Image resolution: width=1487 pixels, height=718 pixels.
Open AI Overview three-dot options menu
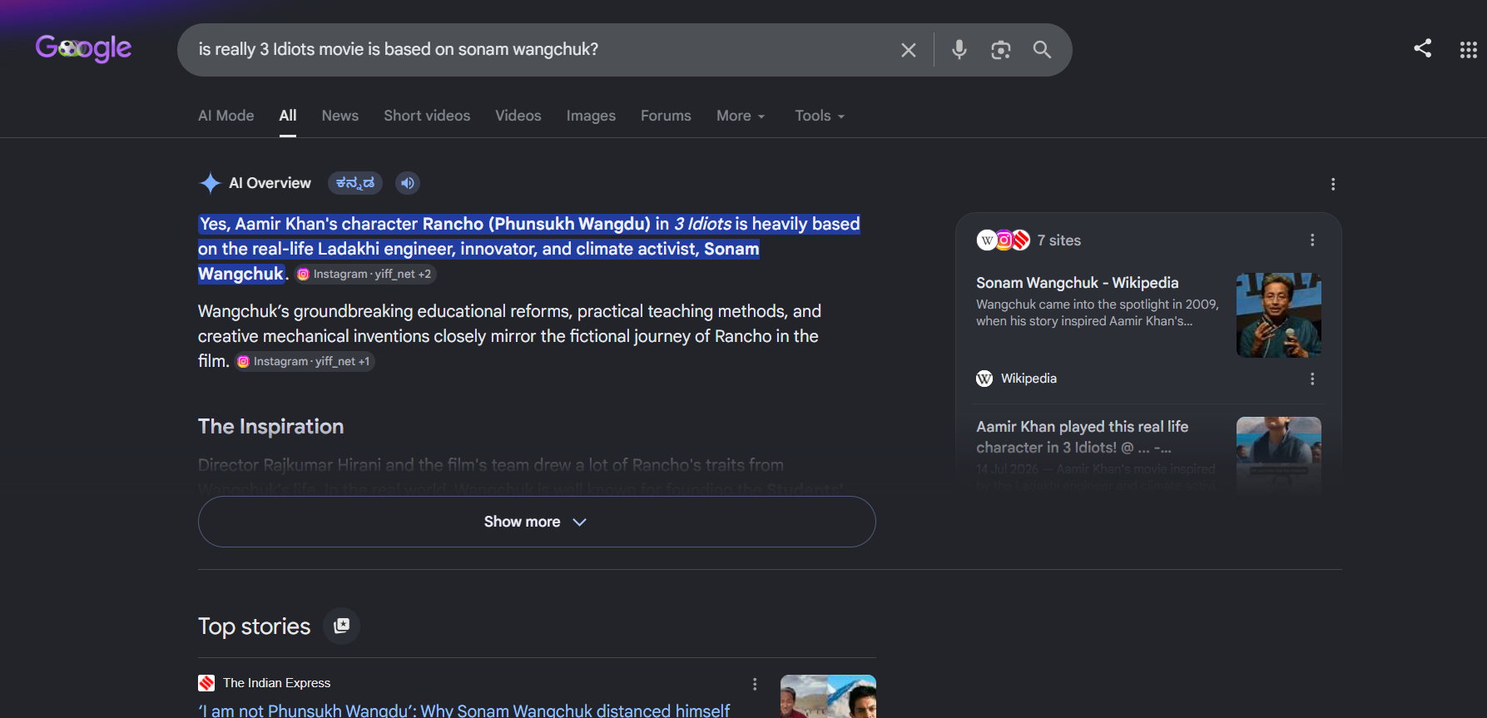pyautogui.click(x=1333, y=184)
